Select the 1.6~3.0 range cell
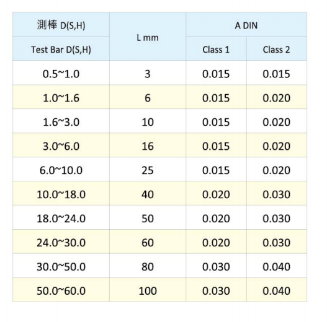The width and height of the screenshot is (327, 322). coord(61,121)
